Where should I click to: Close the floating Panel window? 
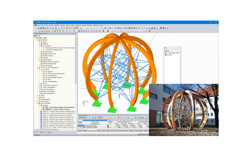(x=180, y=48)
